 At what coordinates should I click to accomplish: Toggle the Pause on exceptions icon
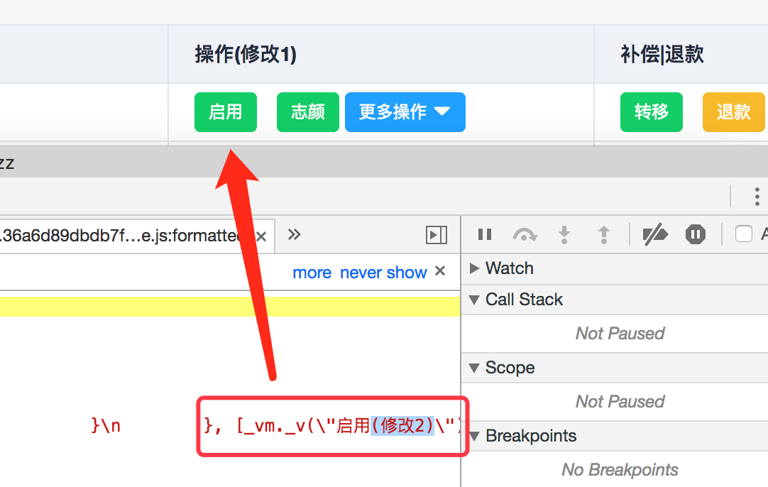(x=695, y=233)
